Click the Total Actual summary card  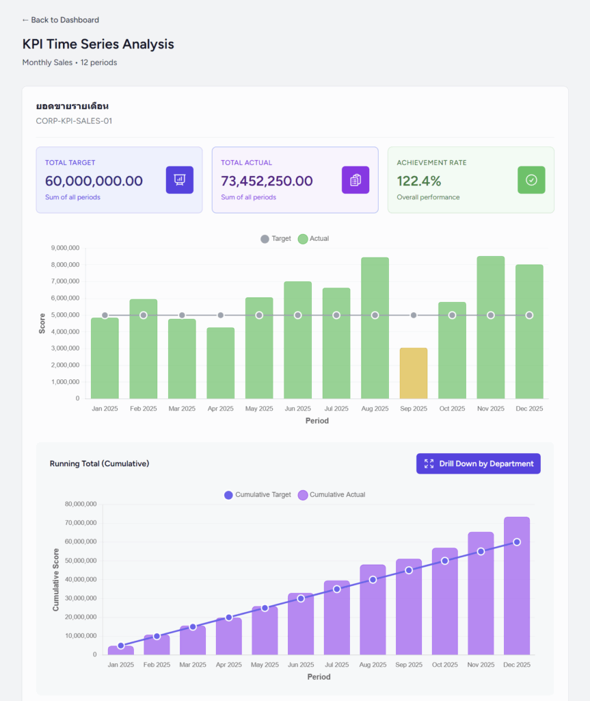pos(295,180)
